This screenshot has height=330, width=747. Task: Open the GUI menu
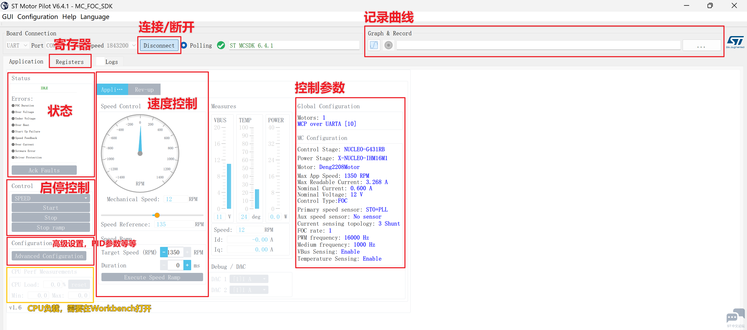pyautogui.click(x=8, y=17)
